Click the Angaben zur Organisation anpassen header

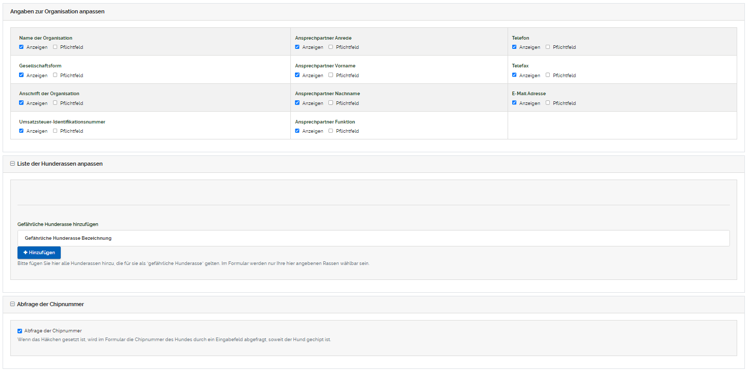pyautogui.click(x=57, y=11)
